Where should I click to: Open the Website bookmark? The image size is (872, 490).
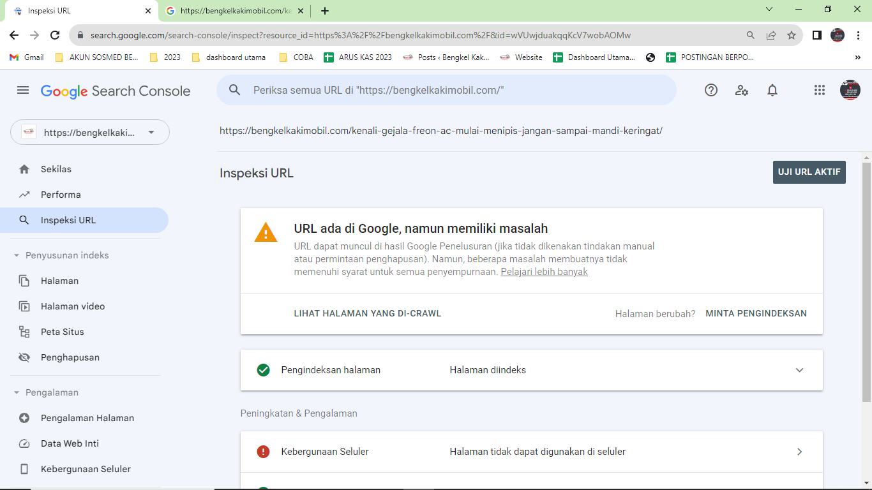(x=521, y=57)
